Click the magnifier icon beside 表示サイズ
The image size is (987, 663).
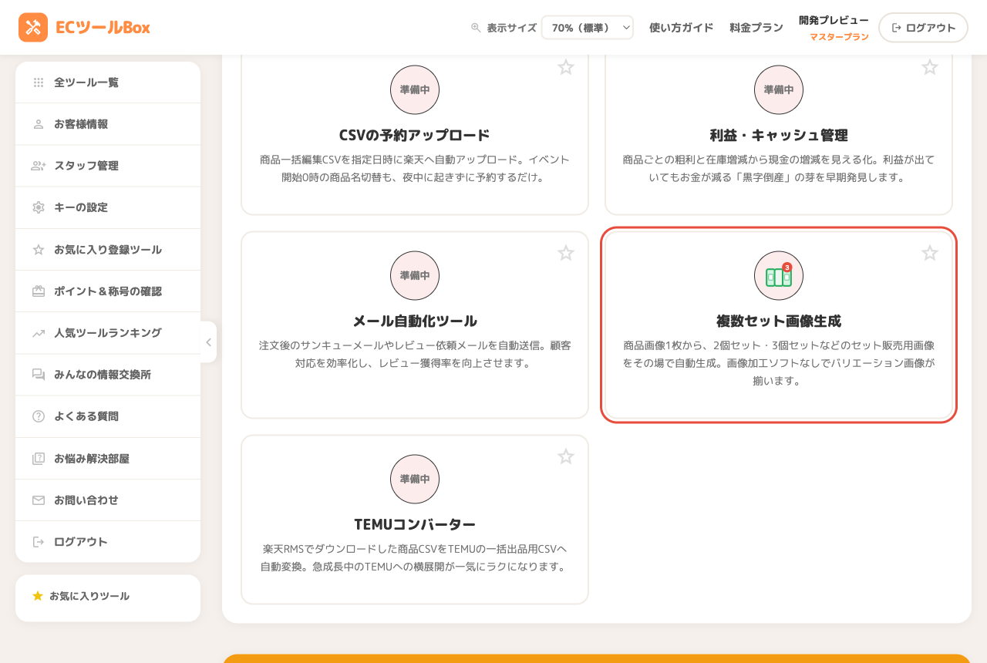(x=476, y=28)
